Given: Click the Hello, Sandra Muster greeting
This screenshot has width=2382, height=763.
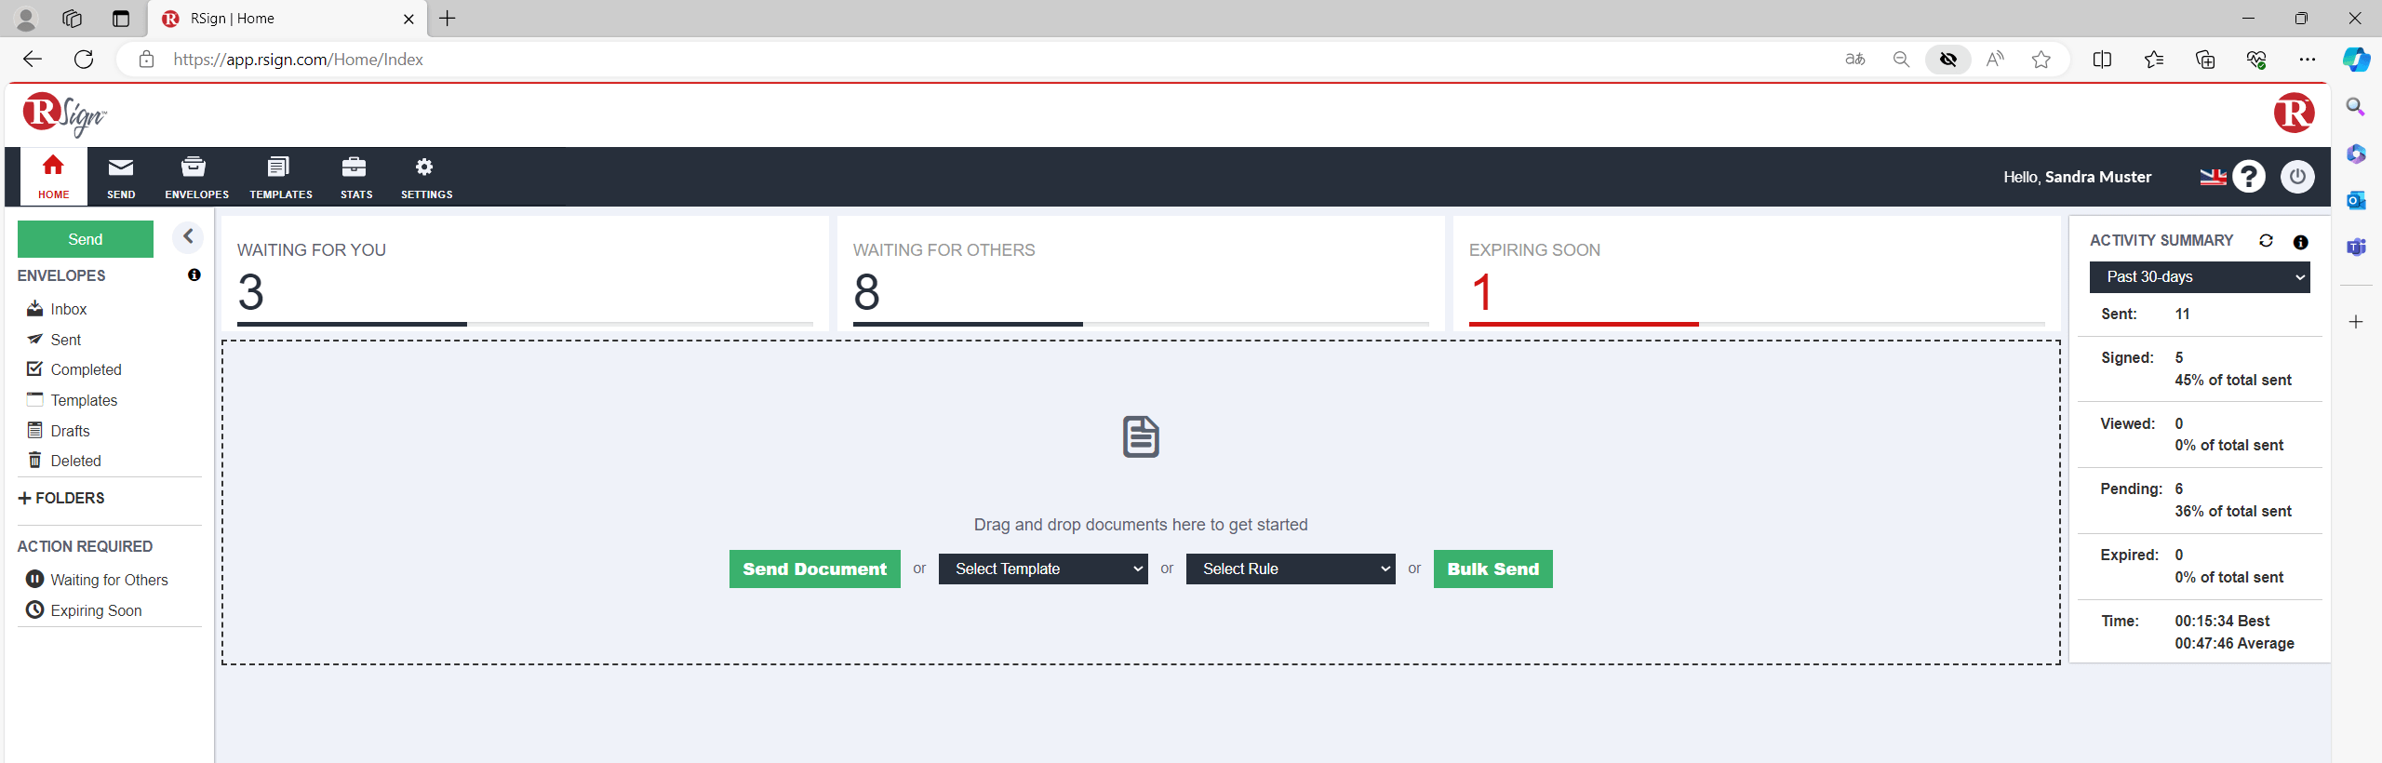Looking at the screenshot, I should 2077,177.
